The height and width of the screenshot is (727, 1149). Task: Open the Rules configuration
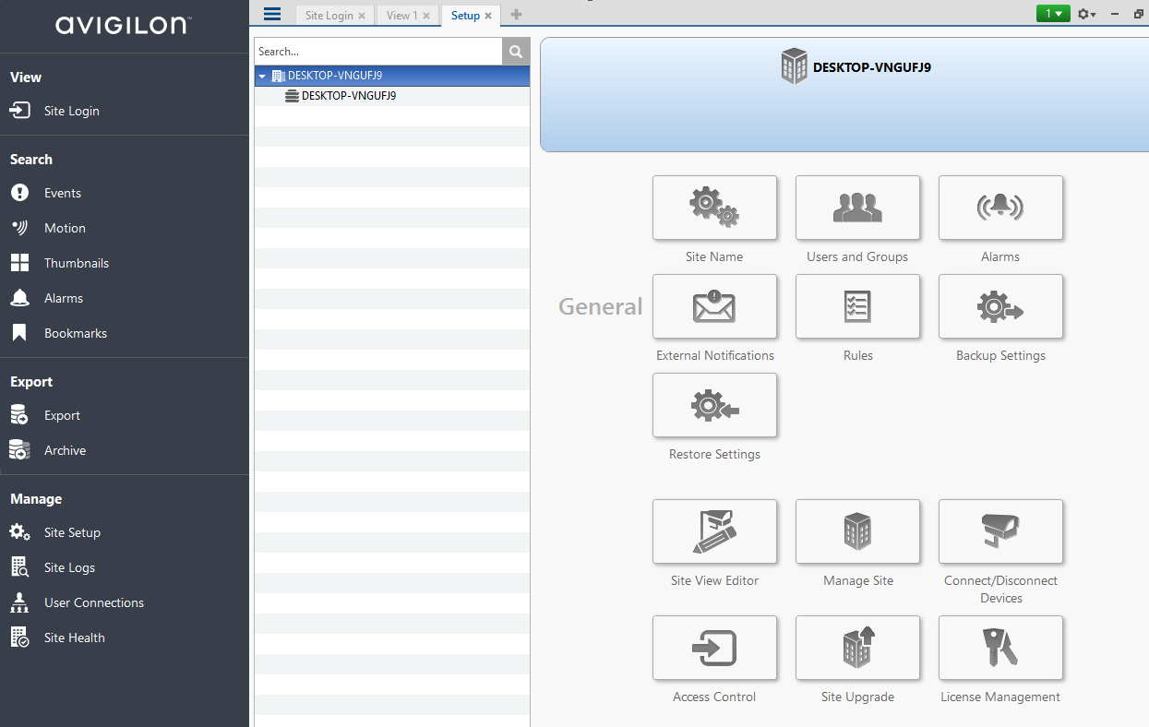(x=857, y=306)
